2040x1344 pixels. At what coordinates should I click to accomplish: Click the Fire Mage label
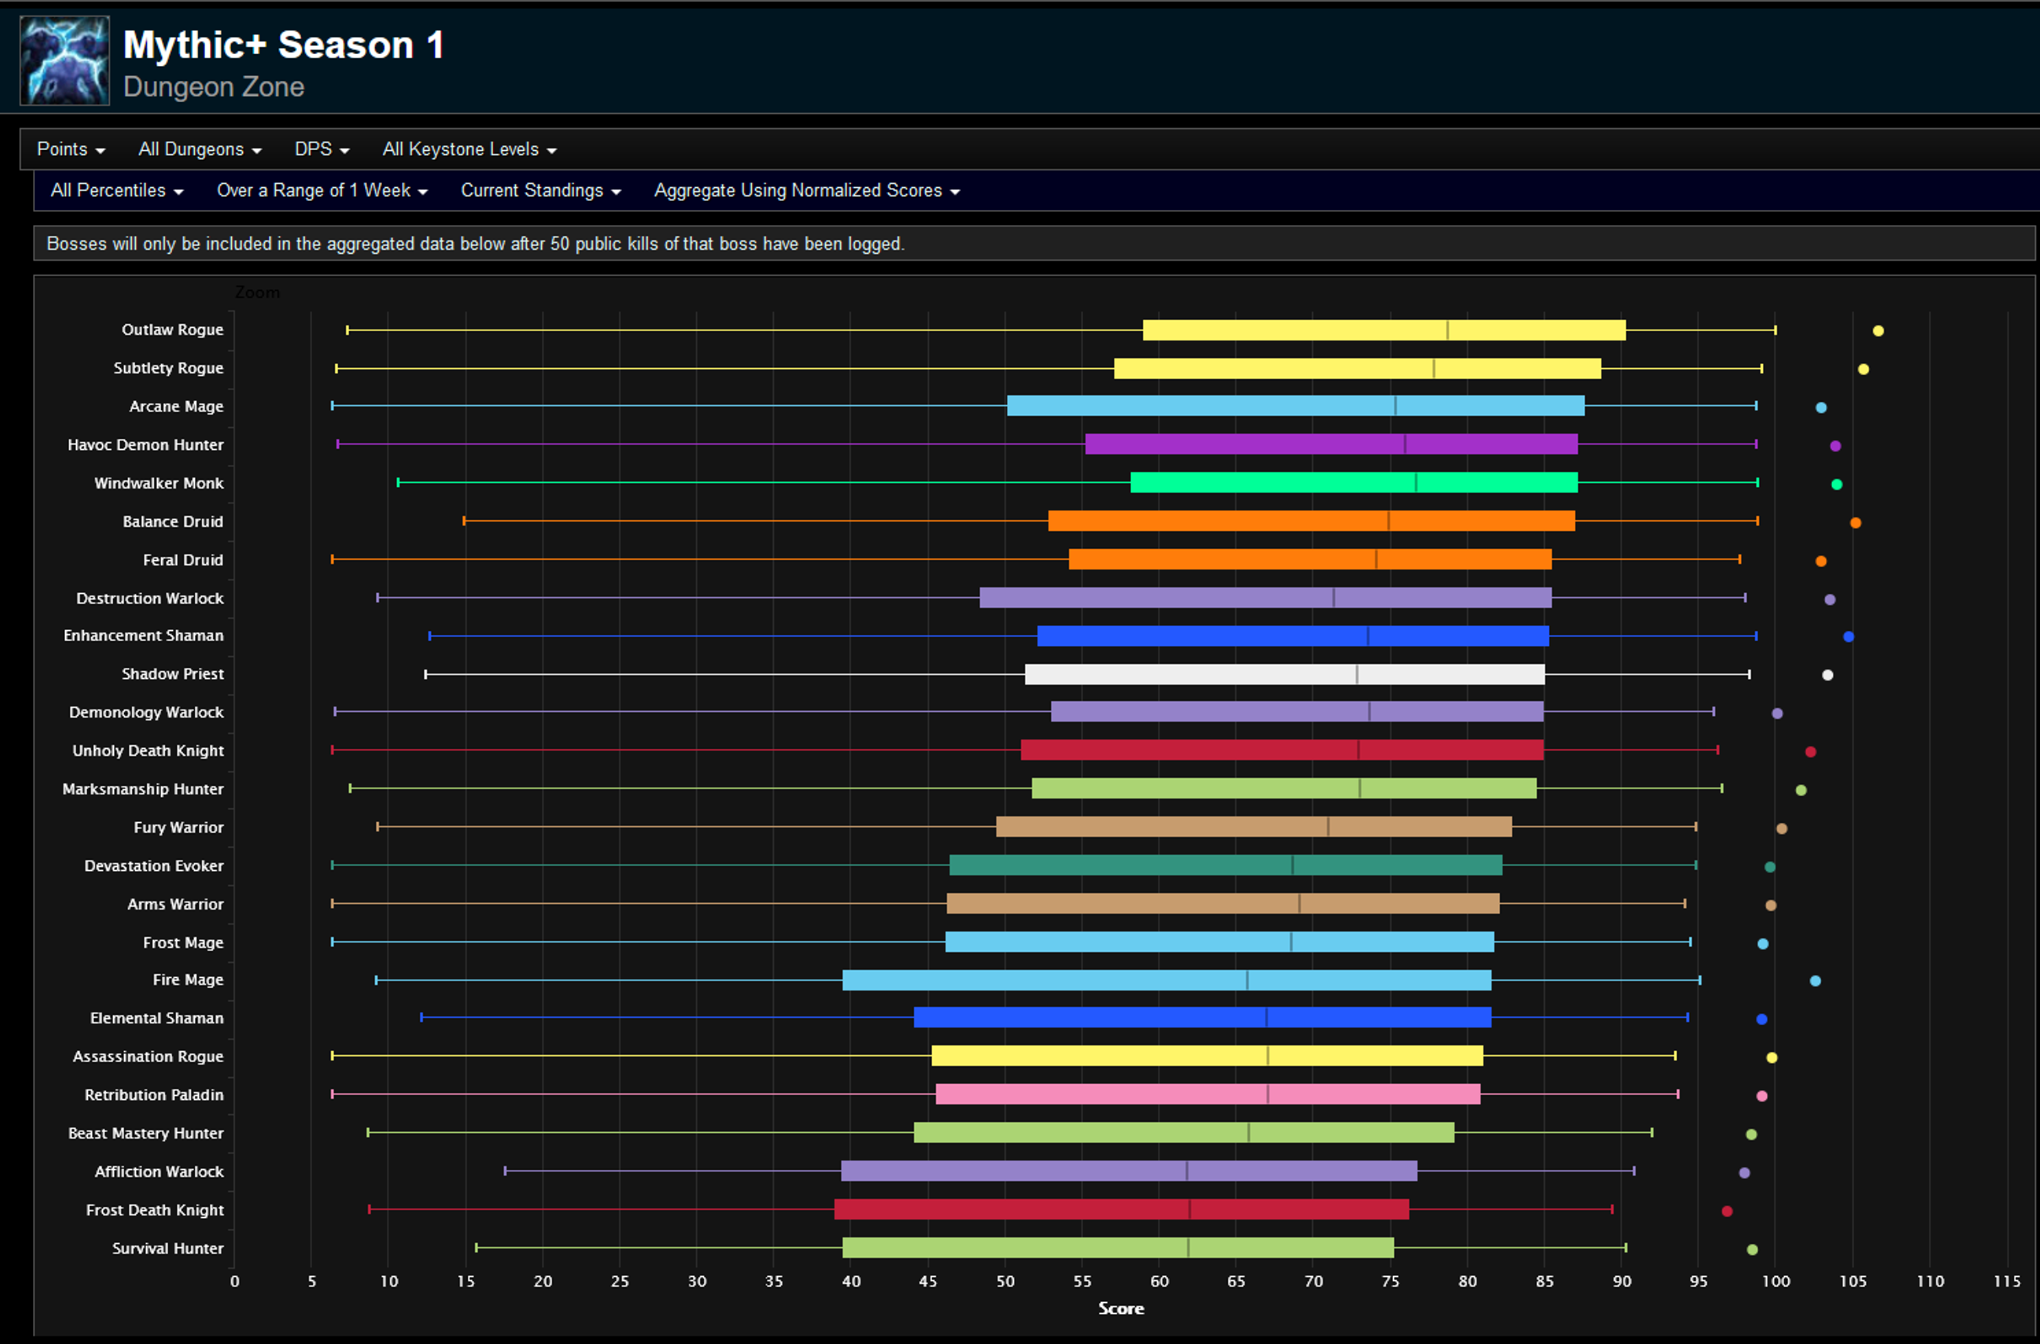[x=188, y=980]
